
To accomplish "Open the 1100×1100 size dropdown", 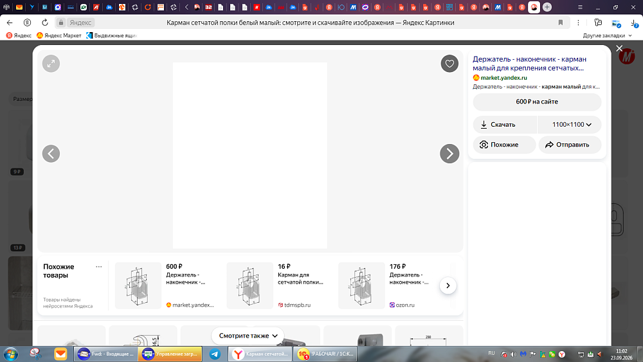I will (570, 125).
